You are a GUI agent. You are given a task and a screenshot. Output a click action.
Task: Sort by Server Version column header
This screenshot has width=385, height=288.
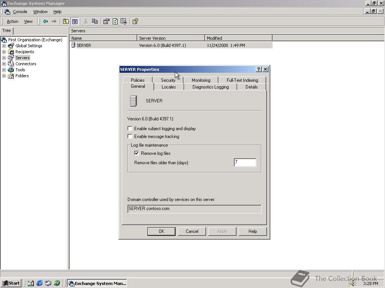point(171,38)
